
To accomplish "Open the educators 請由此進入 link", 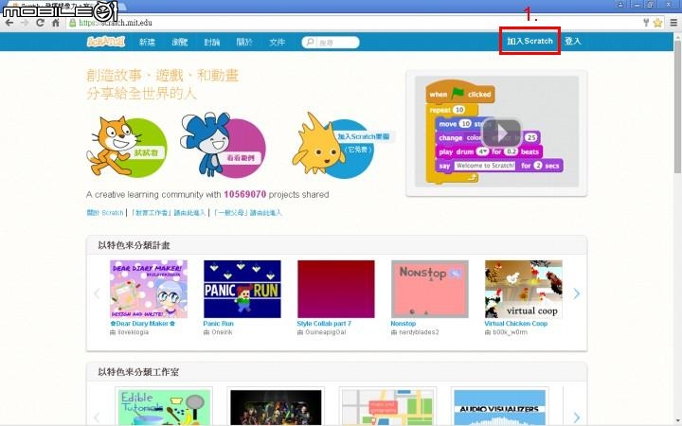I will tap(168, 213).
